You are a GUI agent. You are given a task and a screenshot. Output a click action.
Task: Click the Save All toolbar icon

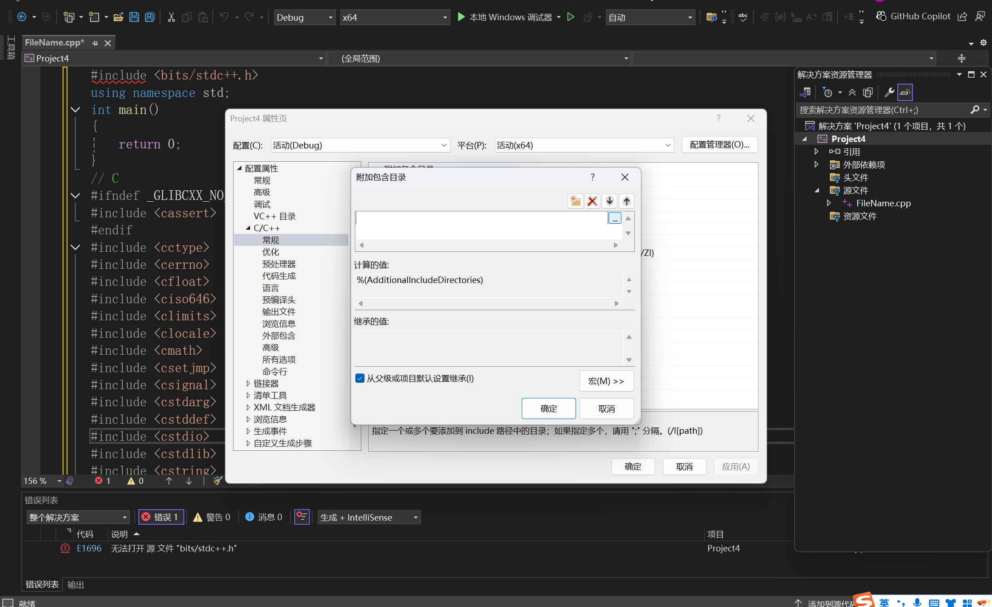coord(150,17)
